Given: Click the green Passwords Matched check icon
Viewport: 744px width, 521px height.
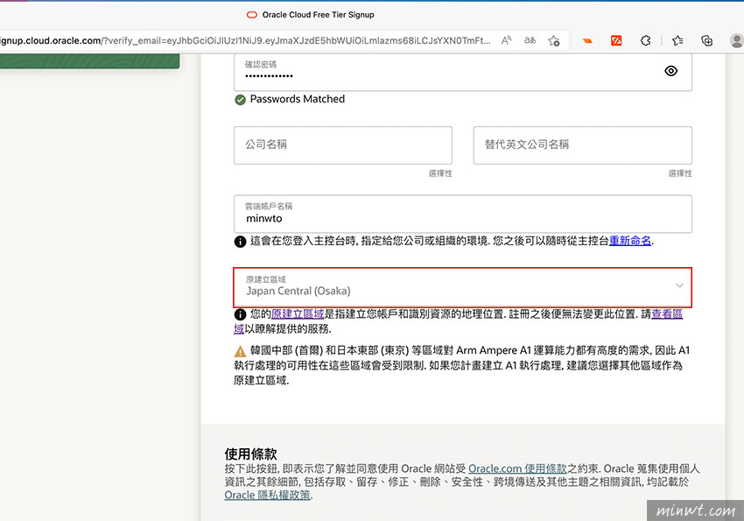Looking at the screenshot, I should pos(240,100).
